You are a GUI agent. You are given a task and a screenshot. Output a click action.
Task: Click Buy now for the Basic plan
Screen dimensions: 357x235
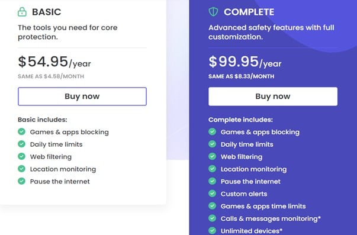pos(82,96)
